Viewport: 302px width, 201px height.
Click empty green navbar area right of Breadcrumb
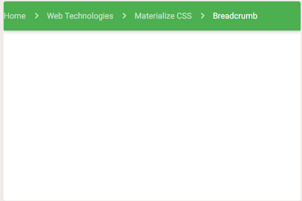click(x=279, y=16)
